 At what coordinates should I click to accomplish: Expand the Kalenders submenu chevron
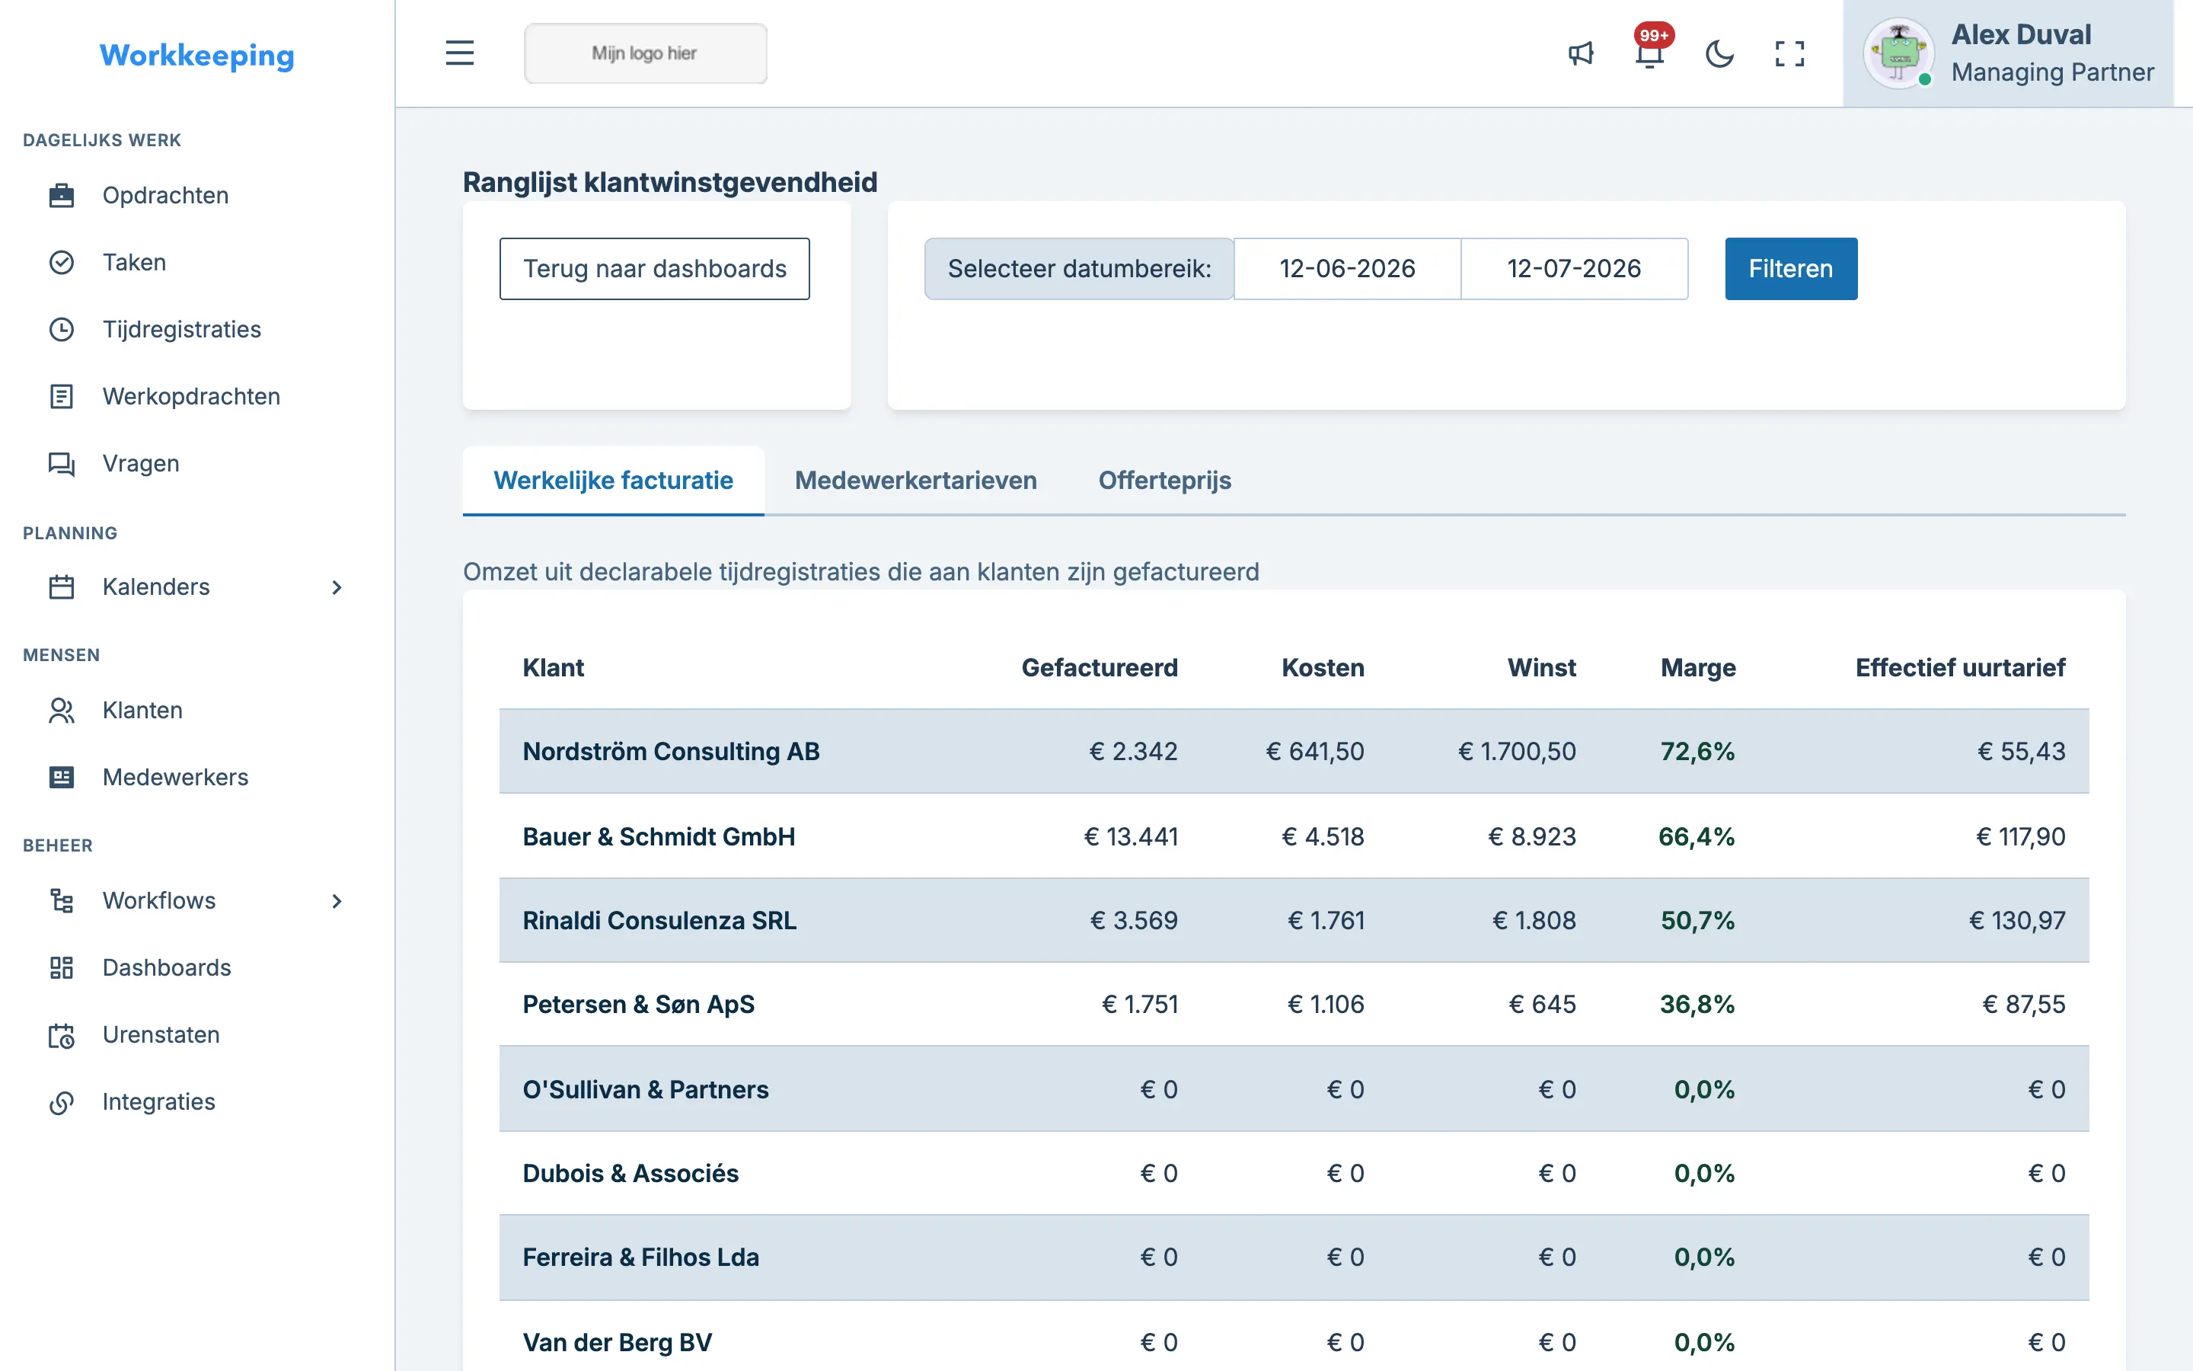point(337,587)
